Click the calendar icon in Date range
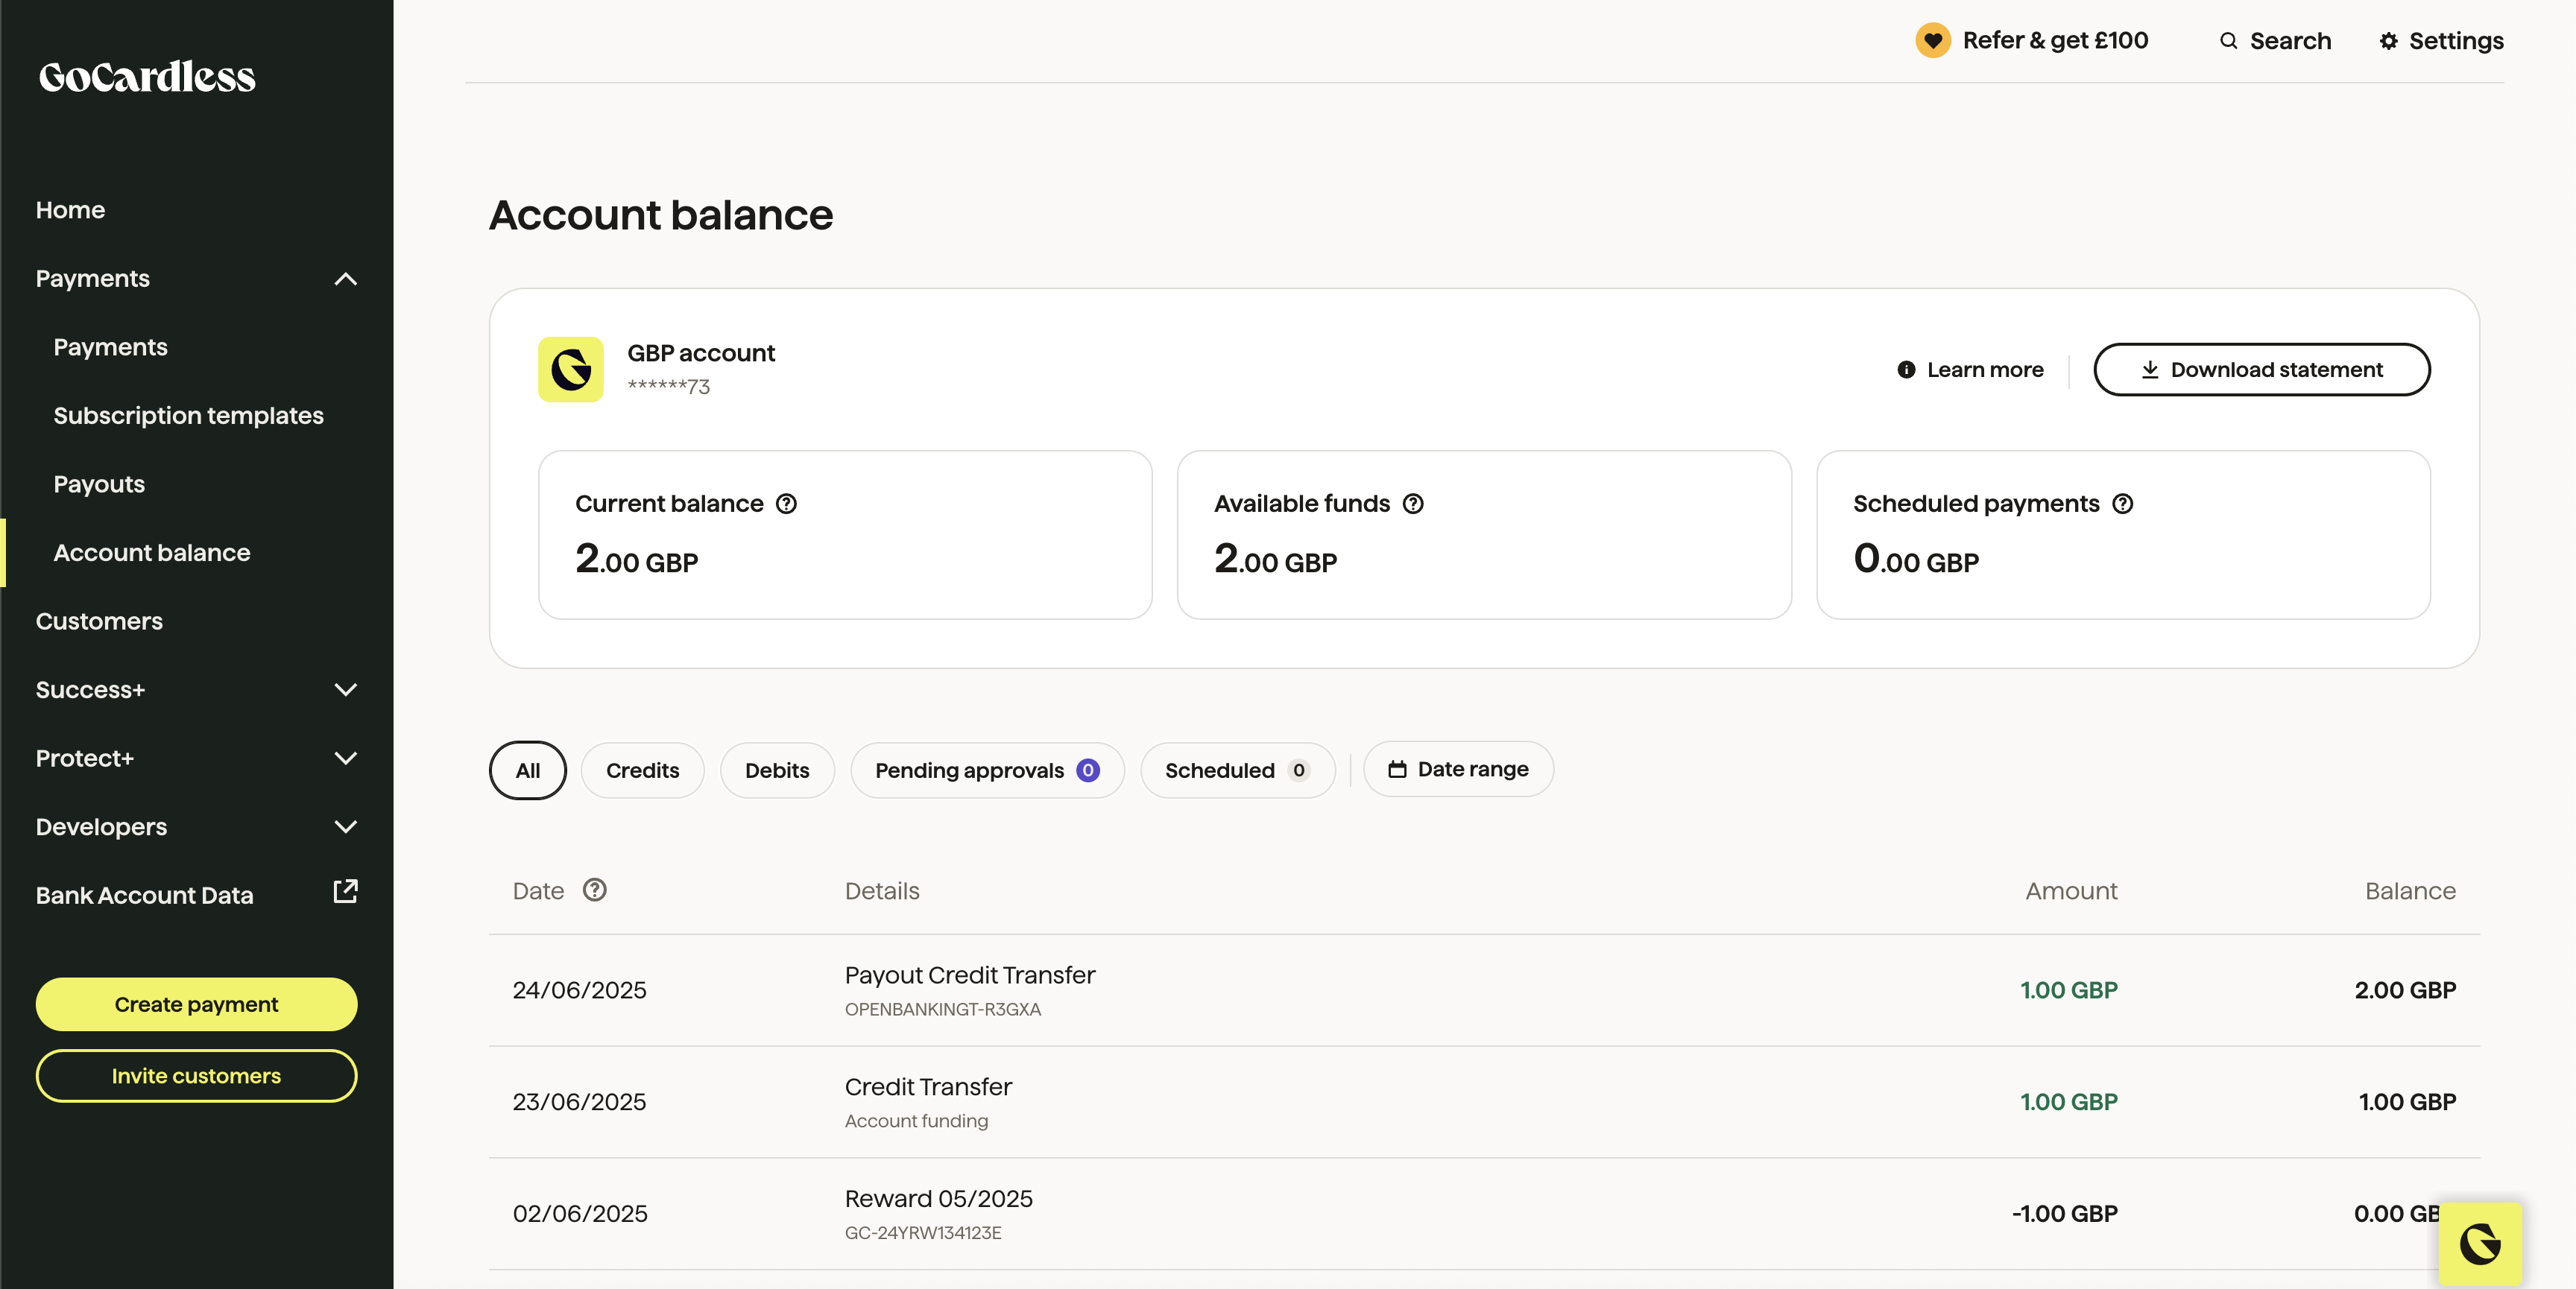 (x=1397, y=769)
